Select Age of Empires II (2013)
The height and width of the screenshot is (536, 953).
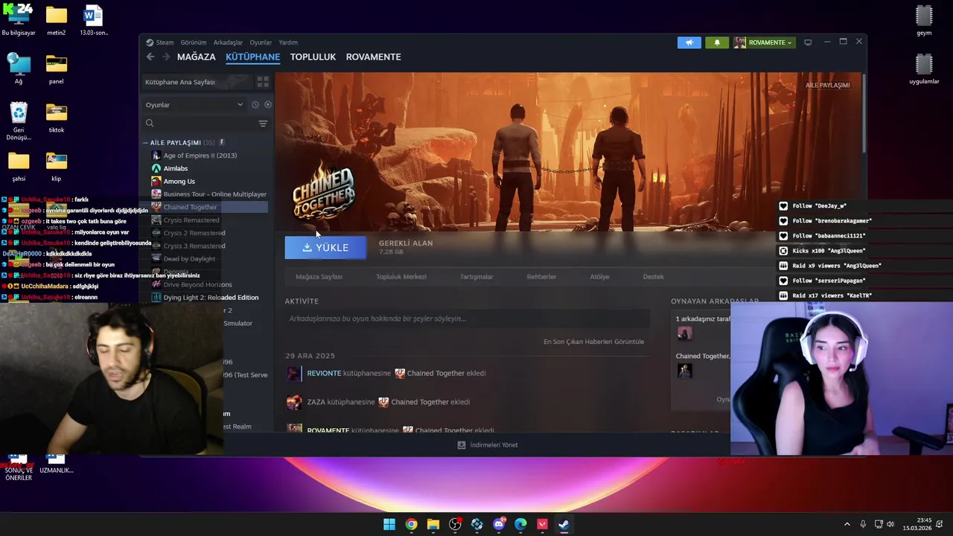point(200,156)
